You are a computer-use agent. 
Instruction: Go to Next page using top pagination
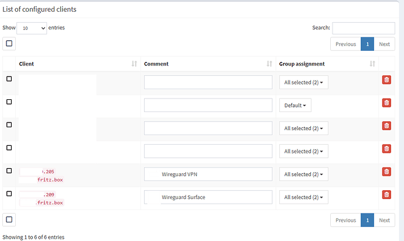384,44
